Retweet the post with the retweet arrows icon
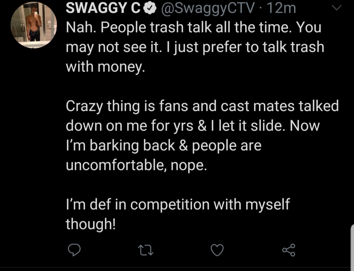The height and width of the screenshot is (271, 354). [146, 250]
